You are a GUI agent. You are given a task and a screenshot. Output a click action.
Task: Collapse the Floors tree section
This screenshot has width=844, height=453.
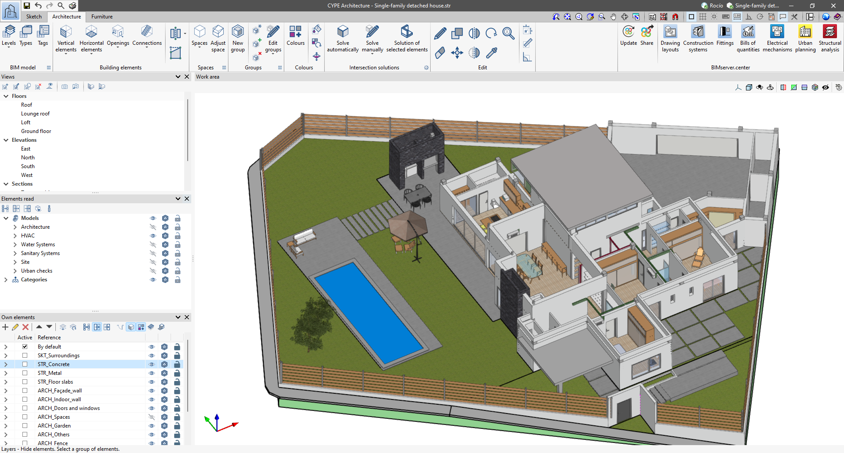click(x=6, y=96)
